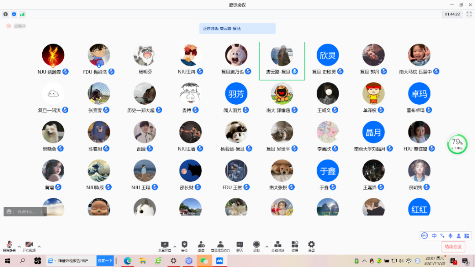Click the red 结束会议 end meeting button

click(453, 247)
